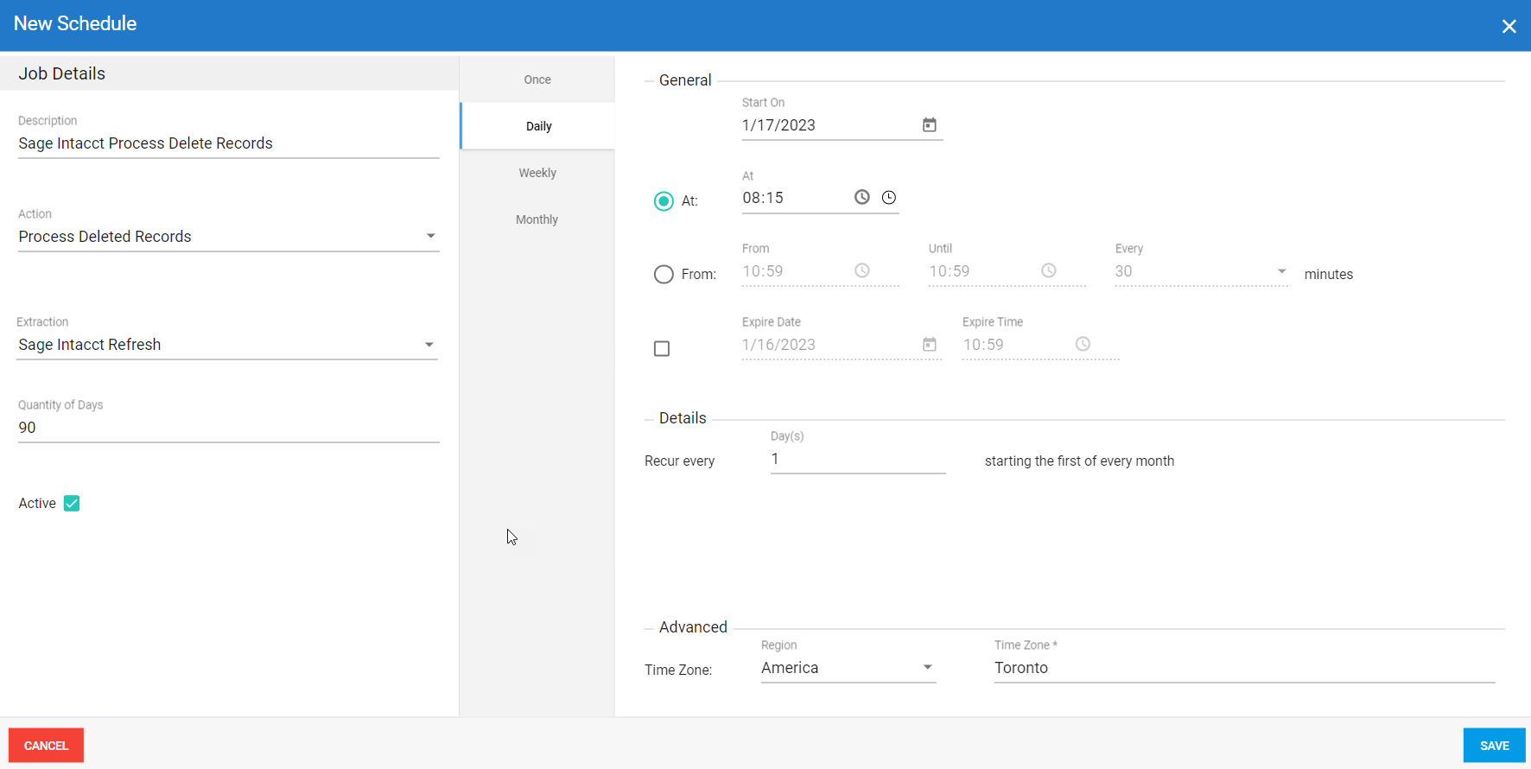
Task: Click the gray clock icon beside 08:15
Action: [861, 197]
